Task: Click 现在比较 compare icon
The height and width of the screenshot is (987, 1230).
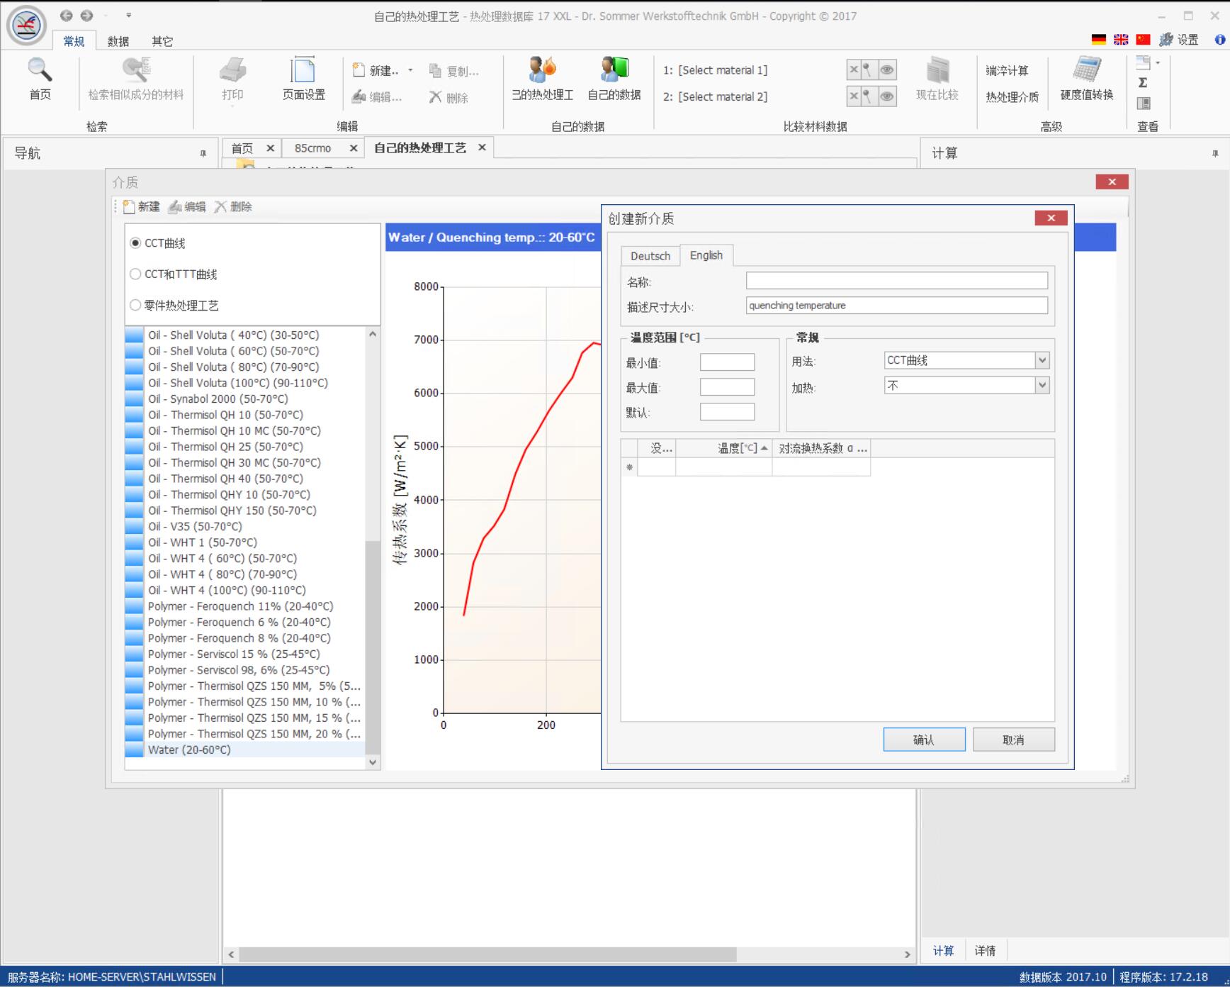Action: pos(937,71)
